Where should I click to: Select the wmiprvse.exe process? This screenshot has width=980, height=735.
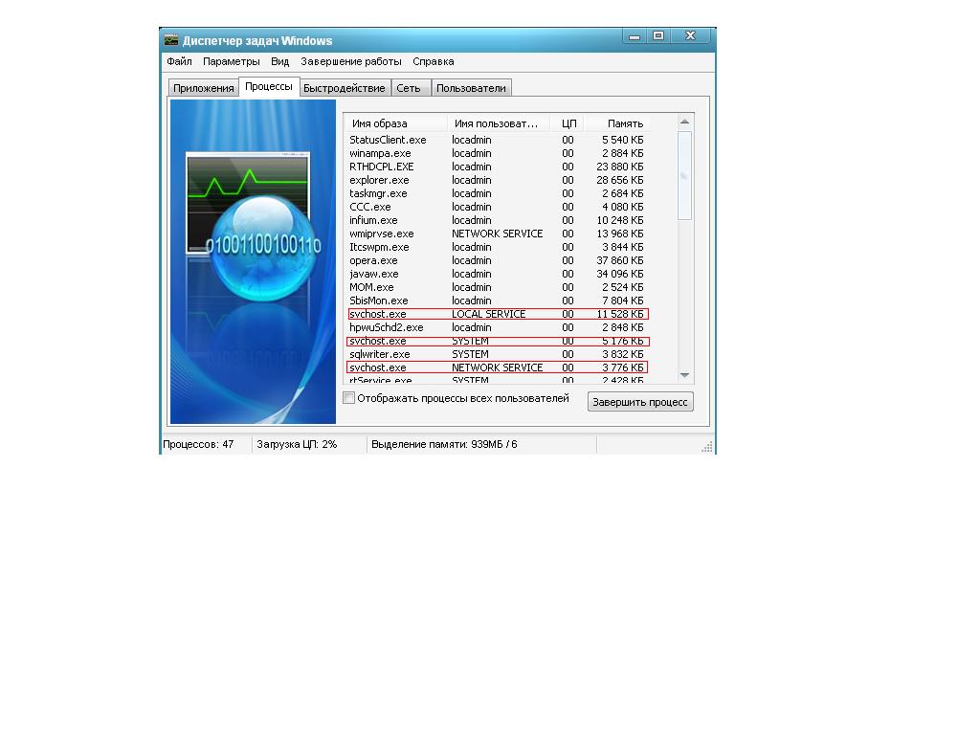coord(498,234)
